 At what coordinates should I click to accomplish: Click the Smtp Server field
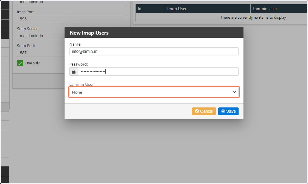coord(41,36)
